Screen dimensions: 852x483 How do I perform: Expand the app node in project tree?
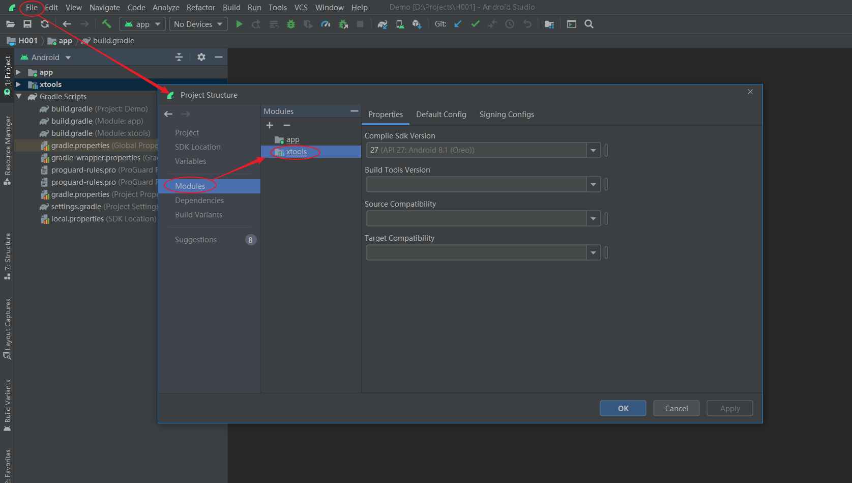pyautogui.click(x=18, y=72)
